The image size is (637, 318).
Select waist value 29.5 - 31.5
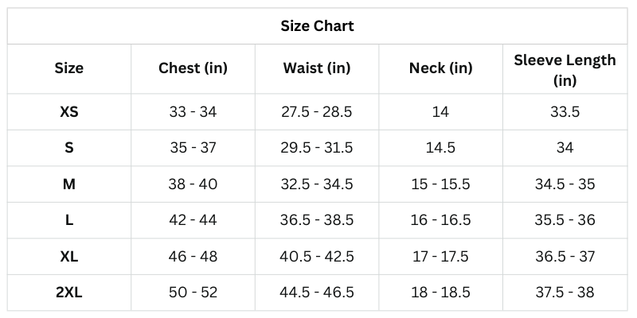click(x=317, y=148)
